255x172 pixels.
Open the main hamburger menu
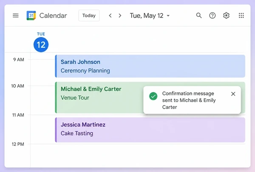[16, 15]
